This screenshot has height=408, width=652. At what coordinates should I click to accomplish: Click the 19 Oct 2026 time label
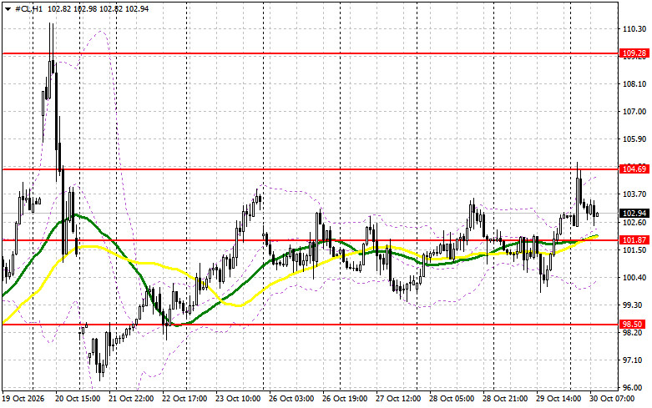pyautogui.click(x=23, y=399)
